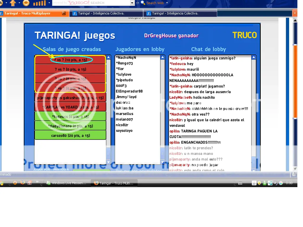Select player ElEmperador88 in lobby list

coord(129,91)
